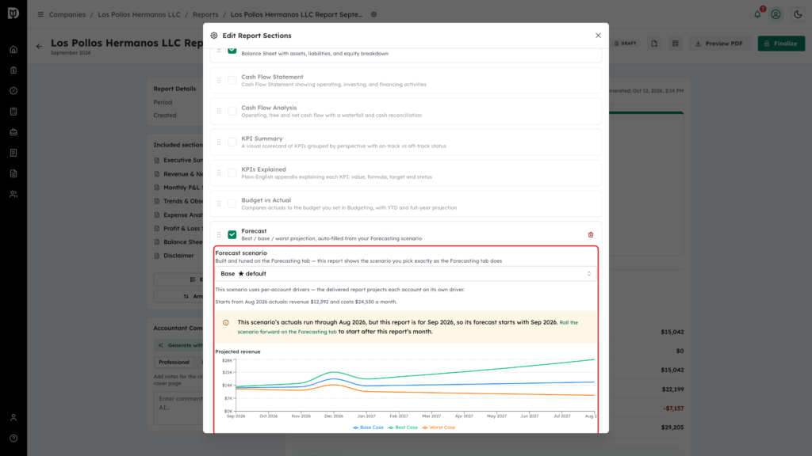Screen dimensions: 812x456
Task: Open the notifications bell
Action: tap(757, 14)
